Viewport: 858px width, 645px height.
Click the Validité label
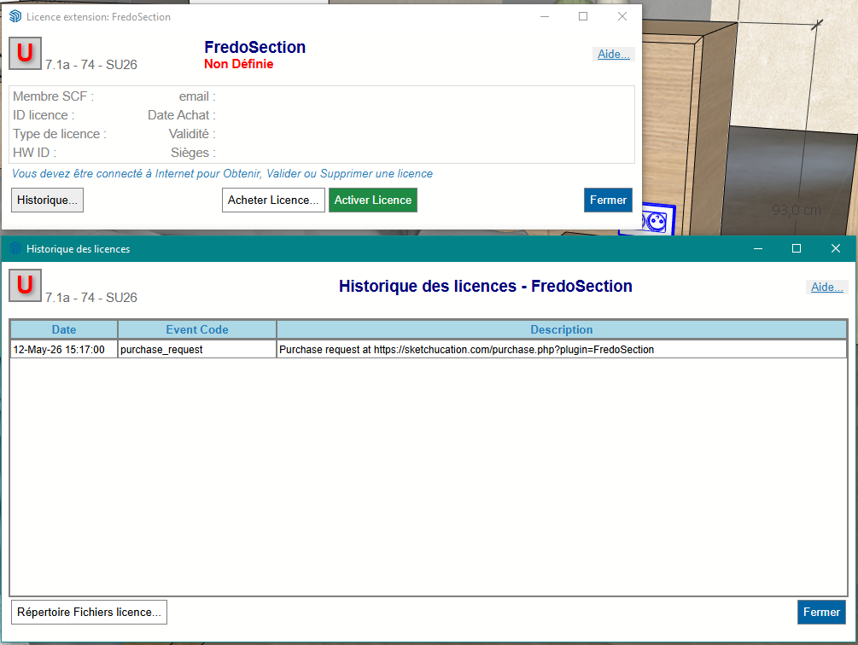192,134
